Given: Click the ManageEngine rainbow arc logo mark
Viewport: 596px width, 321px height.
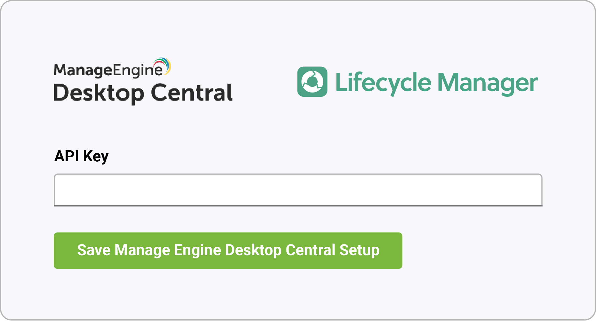Looking at the screenshot, I should point(162,65).
